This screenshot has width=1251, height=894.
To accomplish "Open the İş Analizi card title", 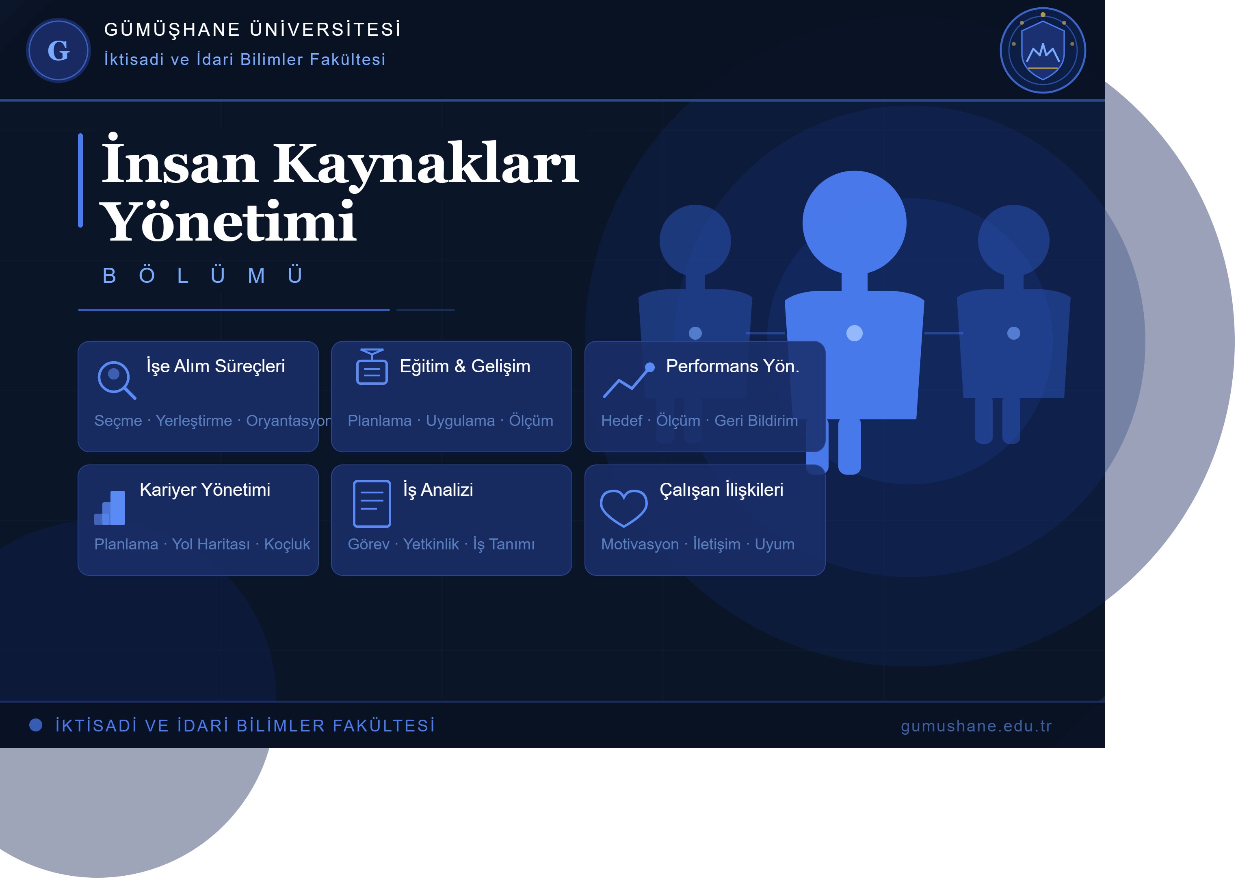I will point(438,490).
